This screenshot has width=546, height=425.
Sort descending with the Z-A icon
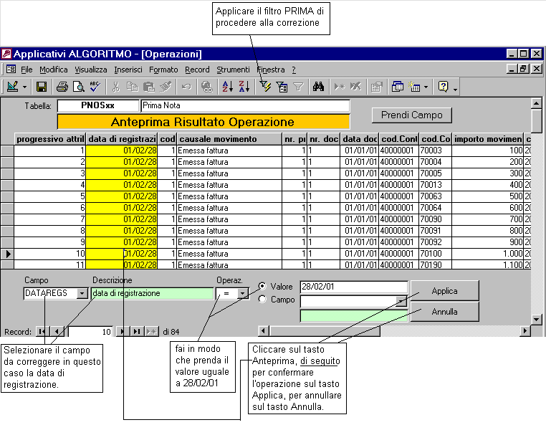(244, 87)
